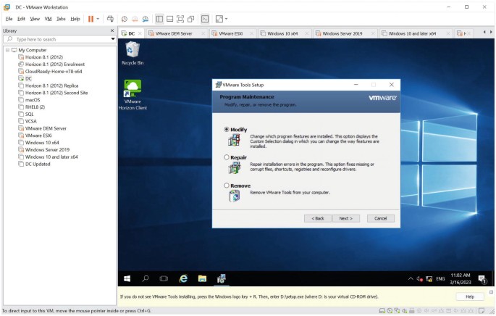Select the Remove radio button
The image size is (496, 316).
pyautogui.click(x=227, y=186)
